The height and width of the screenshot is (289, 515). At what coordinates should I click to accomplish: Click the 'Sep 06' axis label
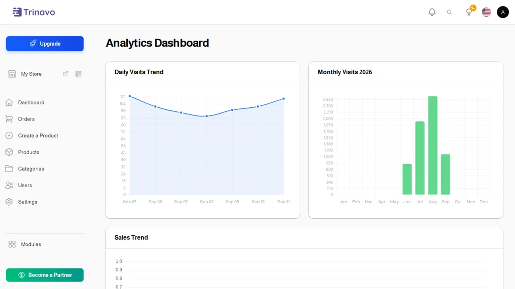pyautogui.click(x=155, y=202)
